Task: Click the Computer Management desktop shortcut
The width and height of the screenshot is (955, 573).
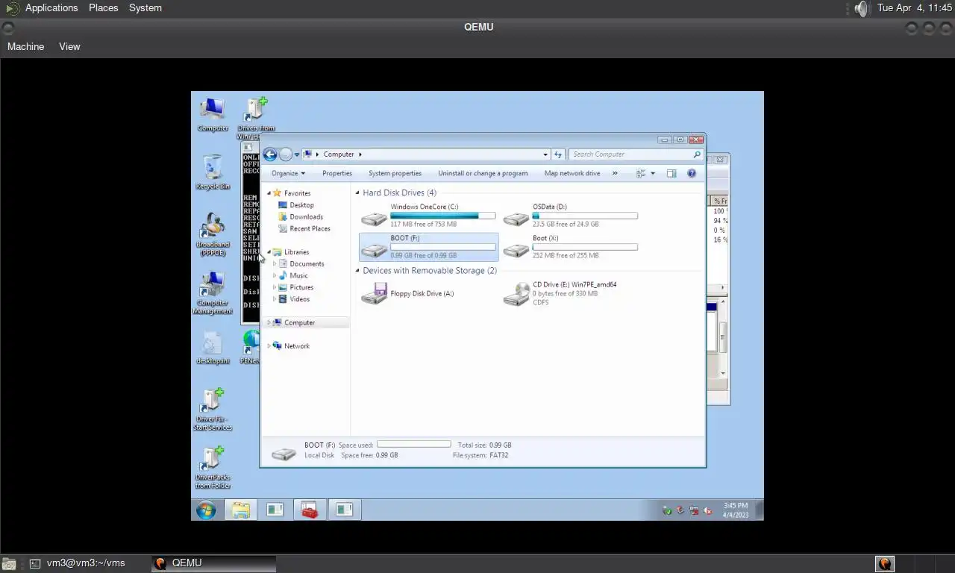Action: 213,292
